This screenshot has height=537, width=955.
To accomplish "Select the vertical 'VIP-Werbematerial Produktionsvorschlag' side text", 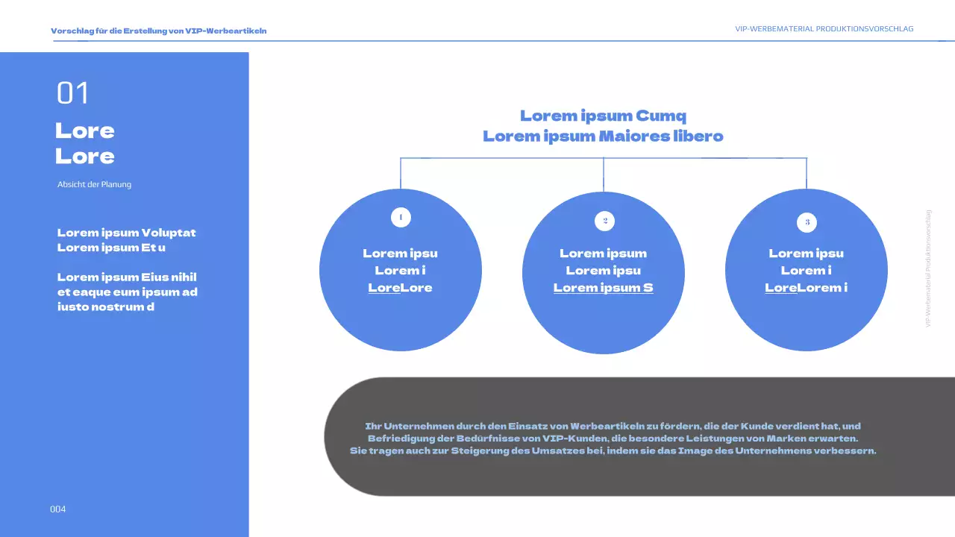I will [928, 268].
